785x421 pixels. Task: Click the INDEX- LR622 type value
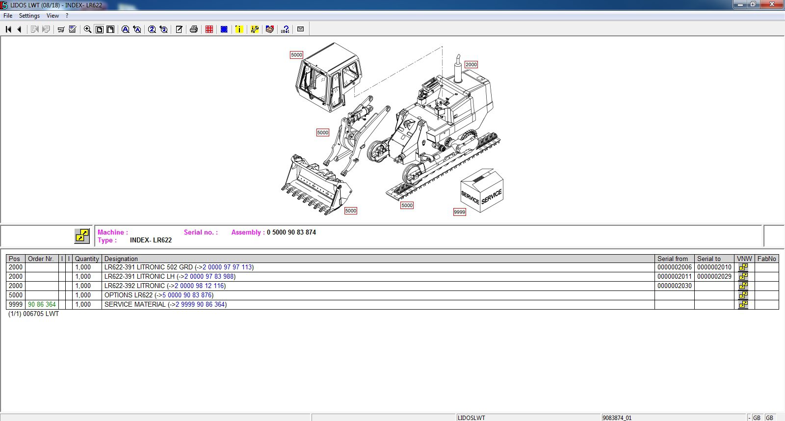pos(151,240)
